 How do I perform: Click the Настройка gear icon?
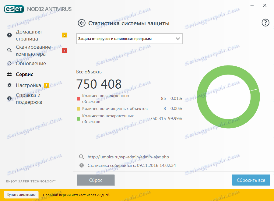[x=9, y=85]
